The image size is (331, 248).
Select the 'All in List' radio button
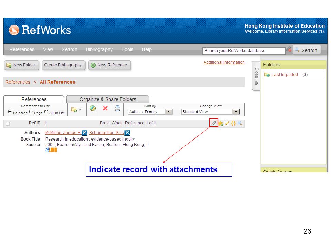pyautogui.click(x=46, y=111)
